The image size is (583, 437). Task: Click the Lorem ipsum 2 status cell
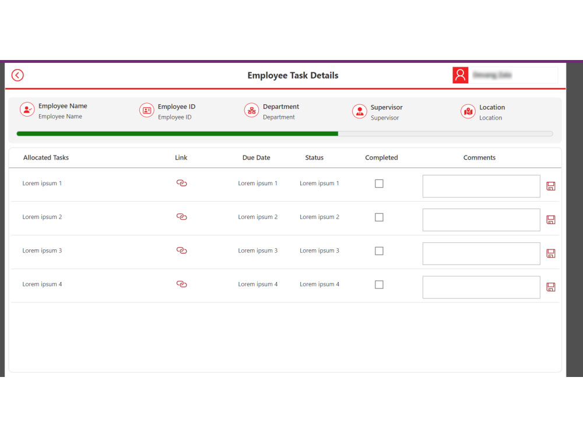point(319,217)
